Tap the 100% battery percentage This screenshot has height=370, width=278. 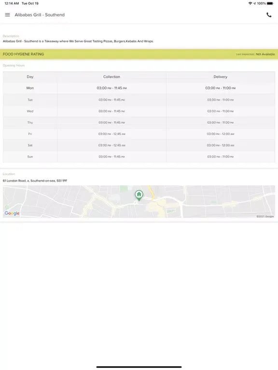pyautogui.click(x=262, y=3)
